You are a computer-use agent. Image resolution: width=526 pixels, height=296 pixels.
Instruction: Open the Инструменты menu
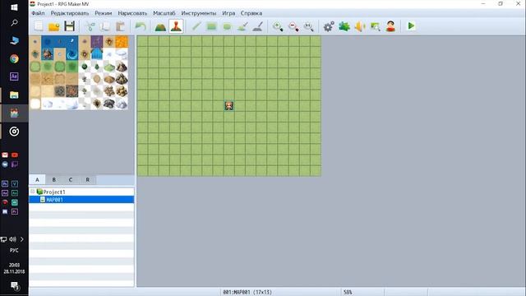point(199,13)
